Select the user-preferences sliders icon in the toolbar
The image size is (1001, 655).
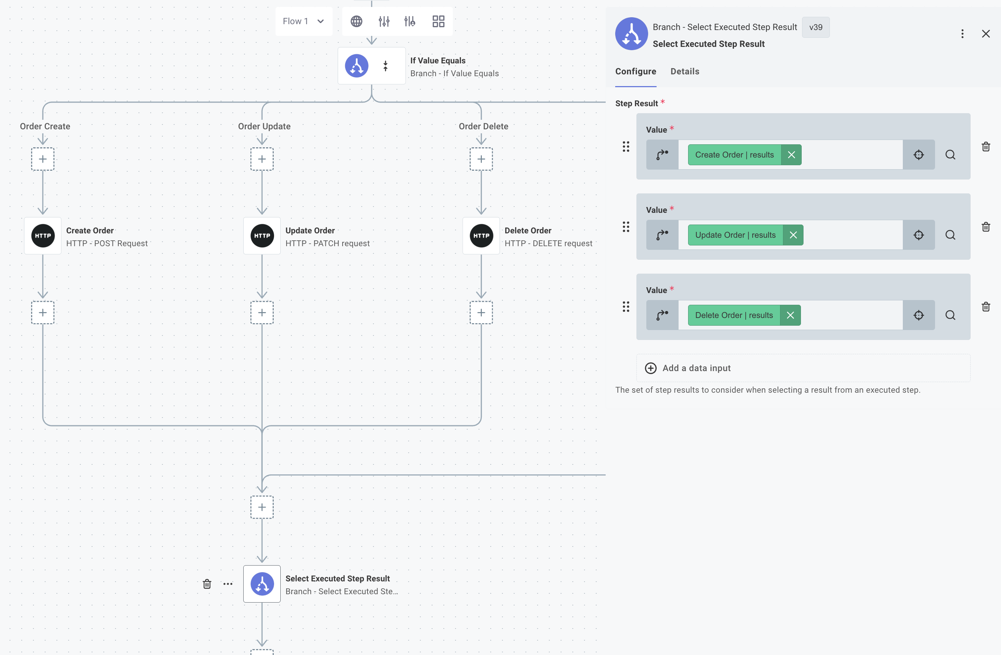click(409, 21)
